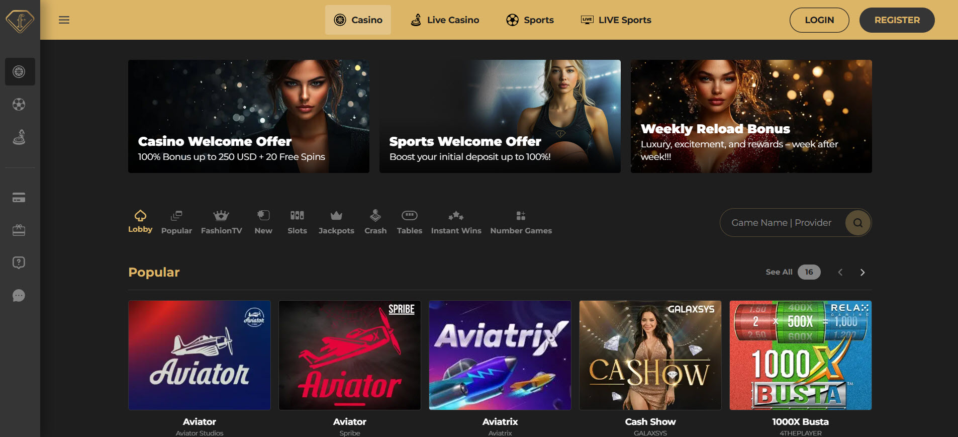Switch to the Live Casino tab

point(445,20)
